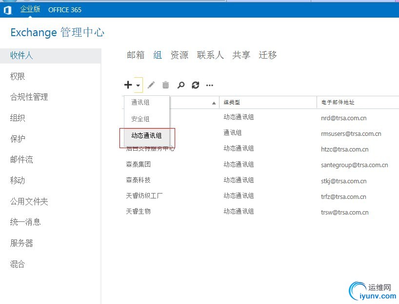Select 邮件流 in the left navigation
Screen dimensions: 399x304
click(21, 160)
